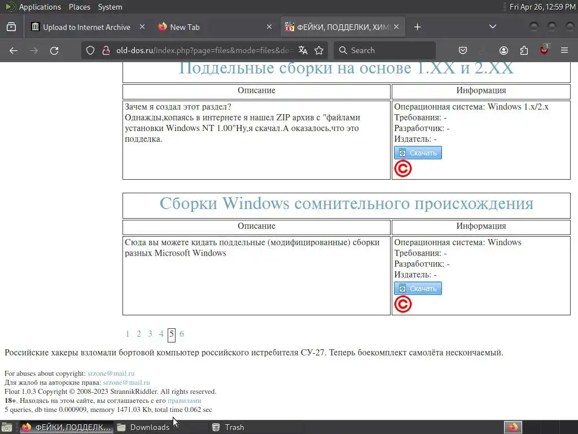Viewport: 578px width, 434px height.
Task: Select current page 5
Action: coord(172,335)
